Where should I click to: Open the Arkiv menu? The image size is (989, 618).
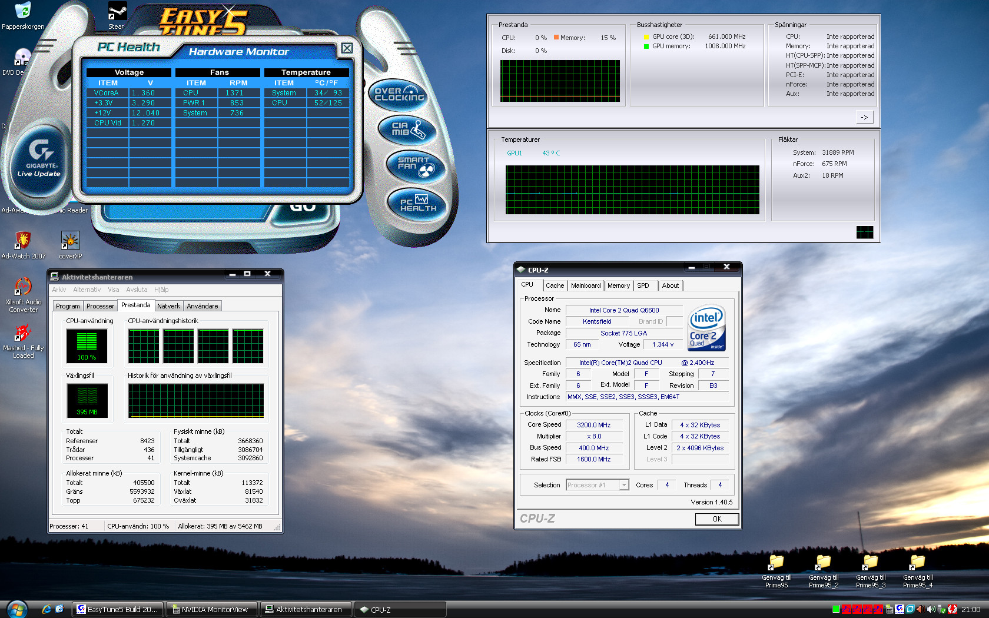click(x=59, y=290)
